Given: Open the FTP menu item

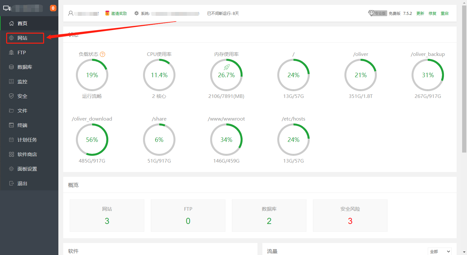Looking at the screenshot, I should coord(22,52).
